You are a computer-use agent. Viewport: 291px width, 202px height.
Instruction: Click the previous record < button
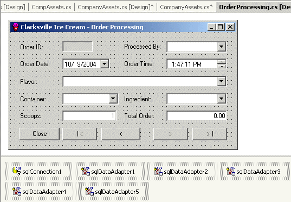[x=121, y=134]
